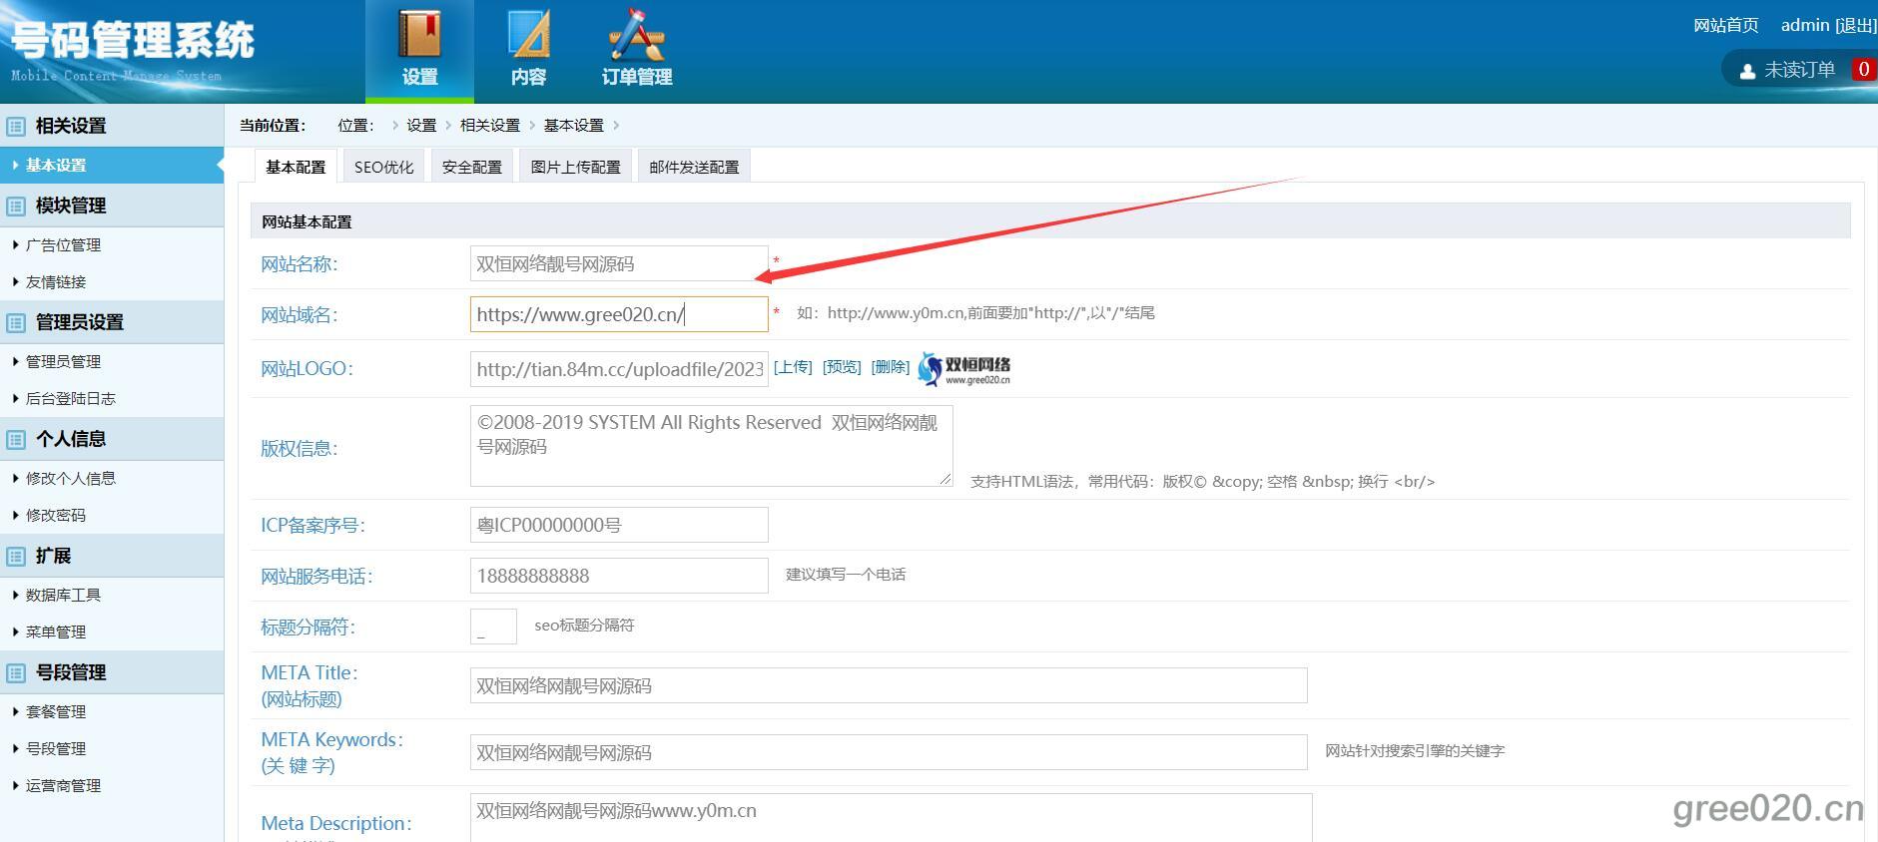Expand the 管理员设置 sidebar section
This screenshot has width=1878, height=842.
(x=80, y=322)
